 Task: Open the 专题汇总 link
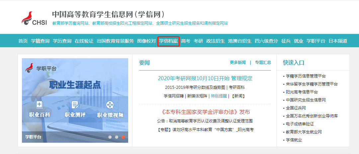click(263, 62)
